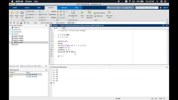Click the Run and Time icon
Image resolution: width=178 pixels, height=100 pixels.
click(x=109, y=12)
